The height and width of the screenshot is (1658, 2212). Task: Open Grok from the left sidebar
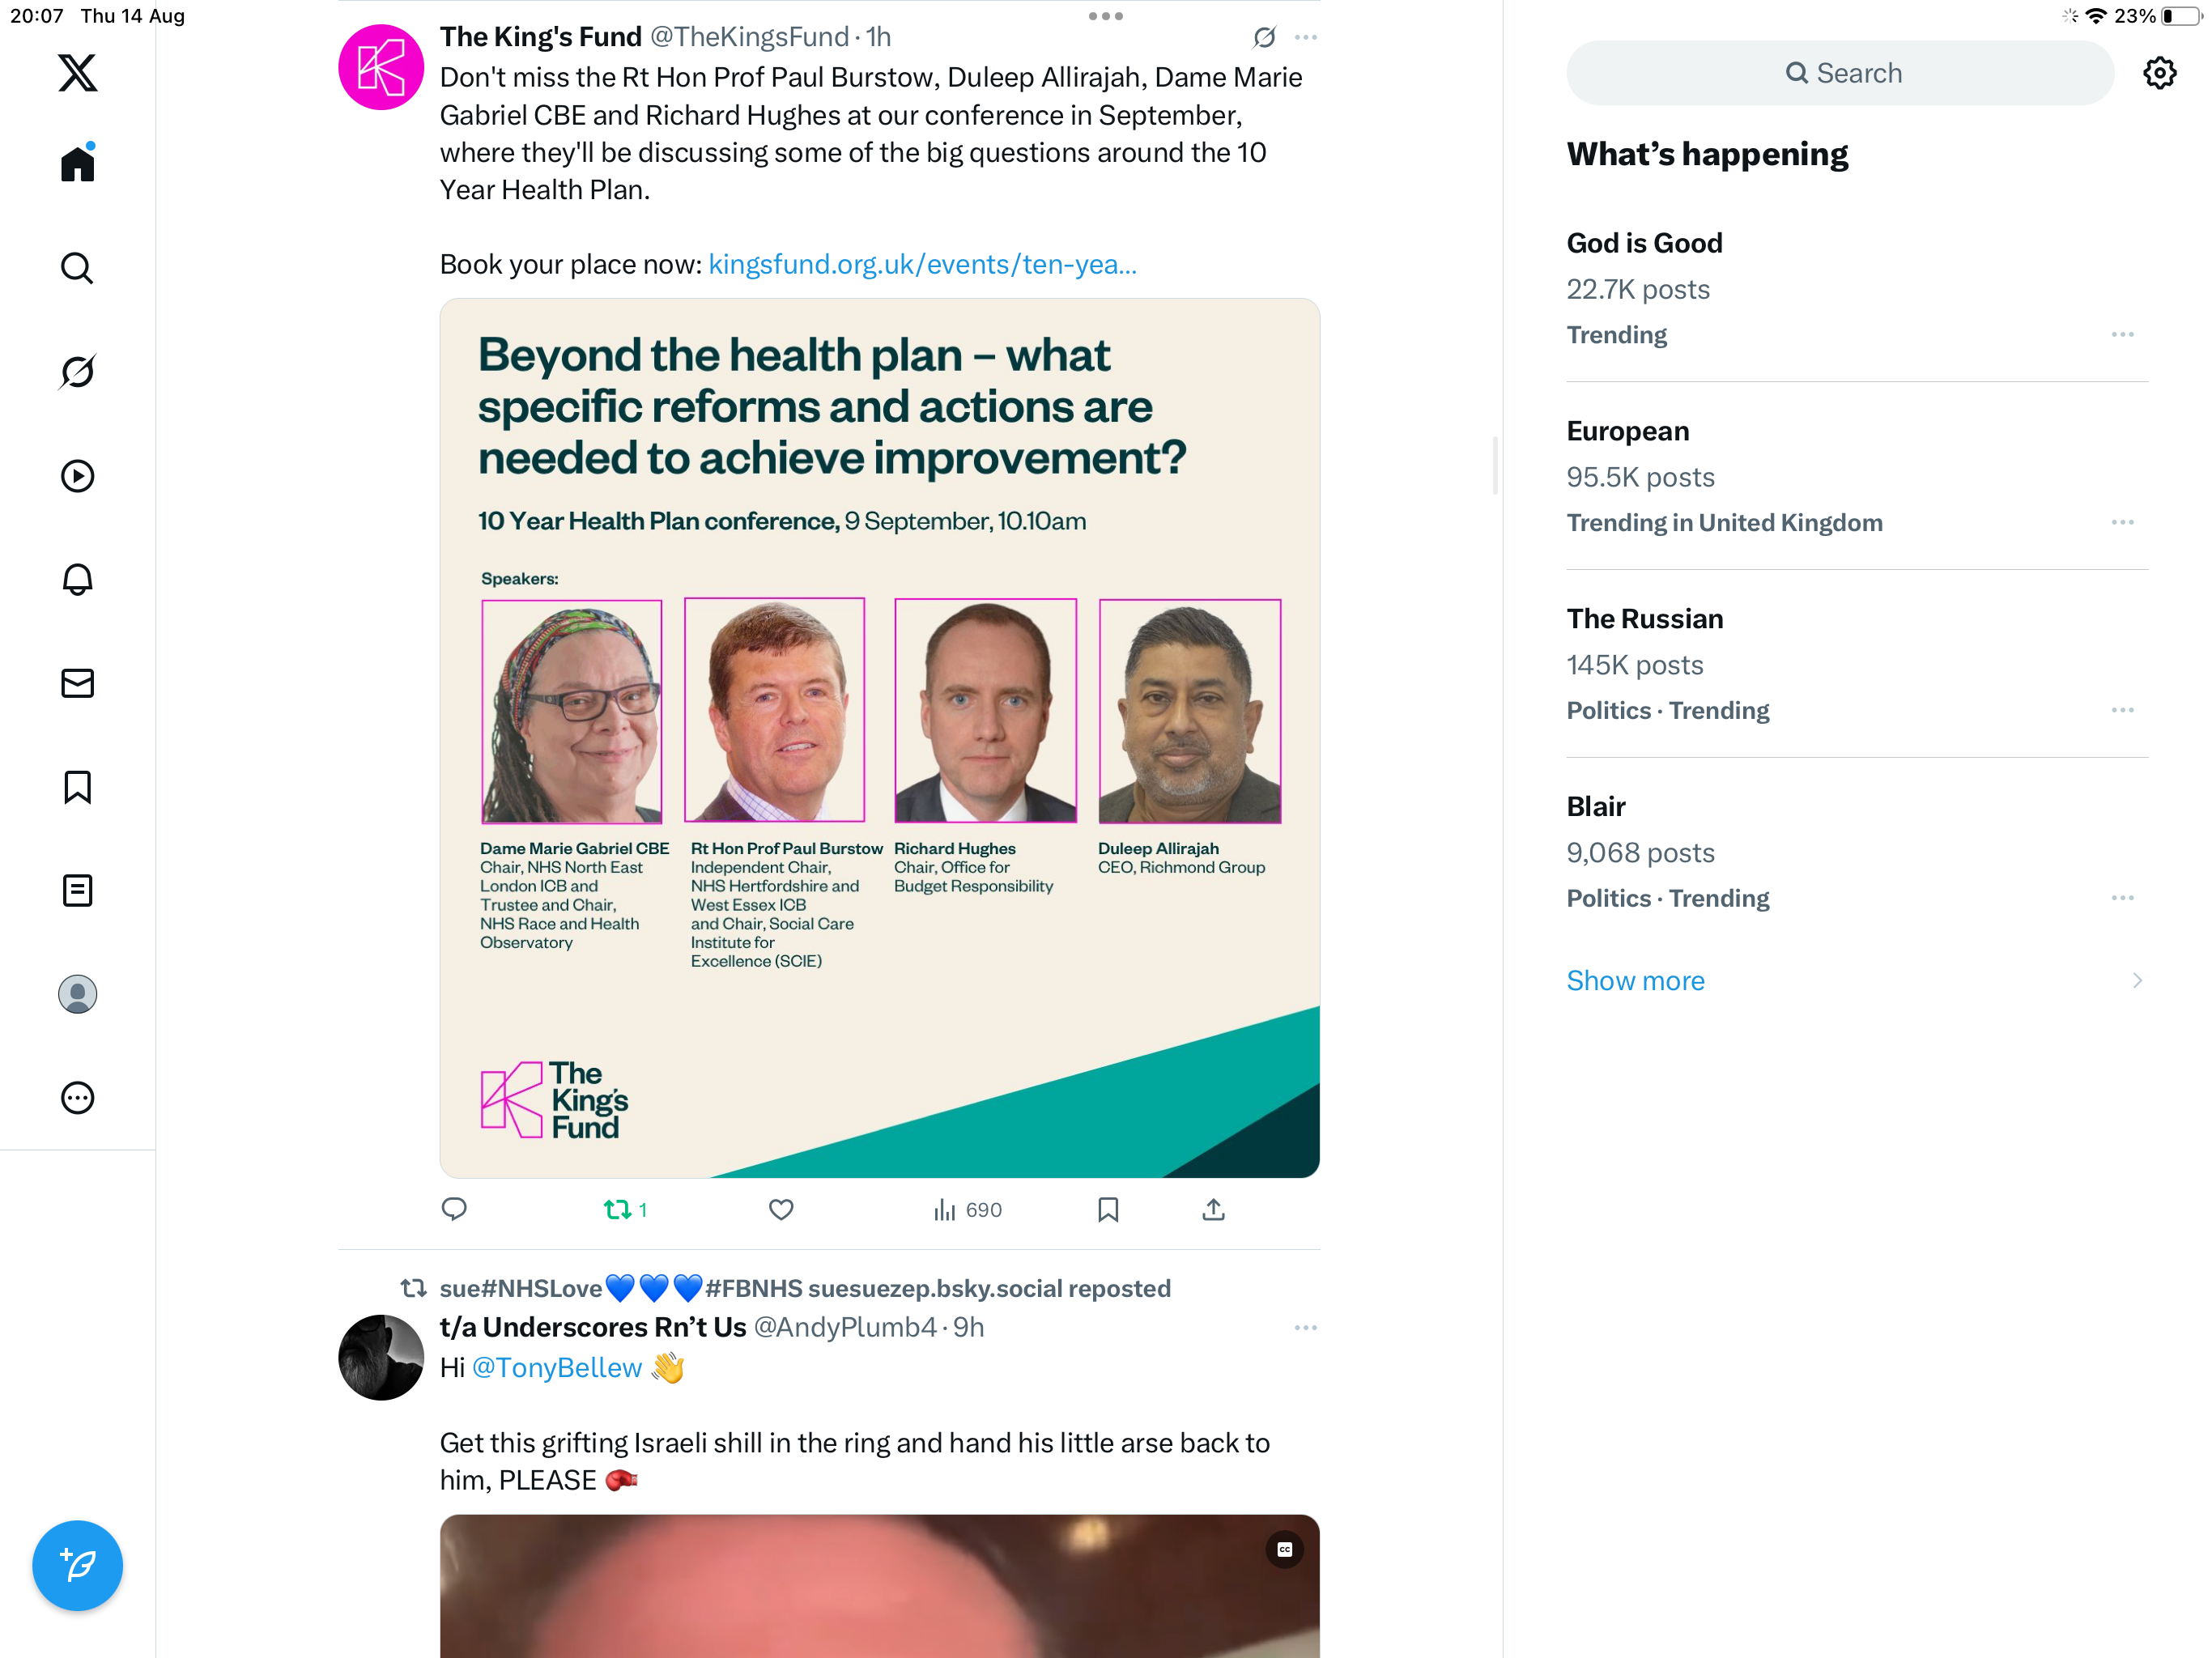pyautogui.click(x=77, y=372)
